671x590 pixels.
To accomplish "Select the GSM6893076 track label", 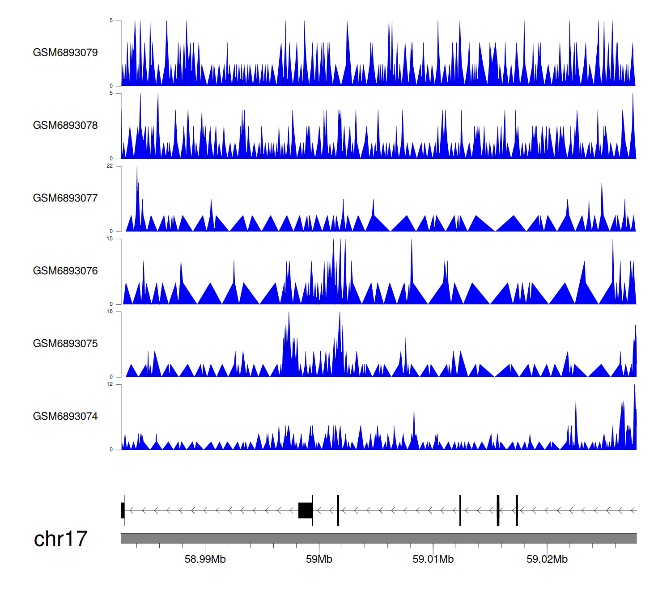I will pos(65,271).
